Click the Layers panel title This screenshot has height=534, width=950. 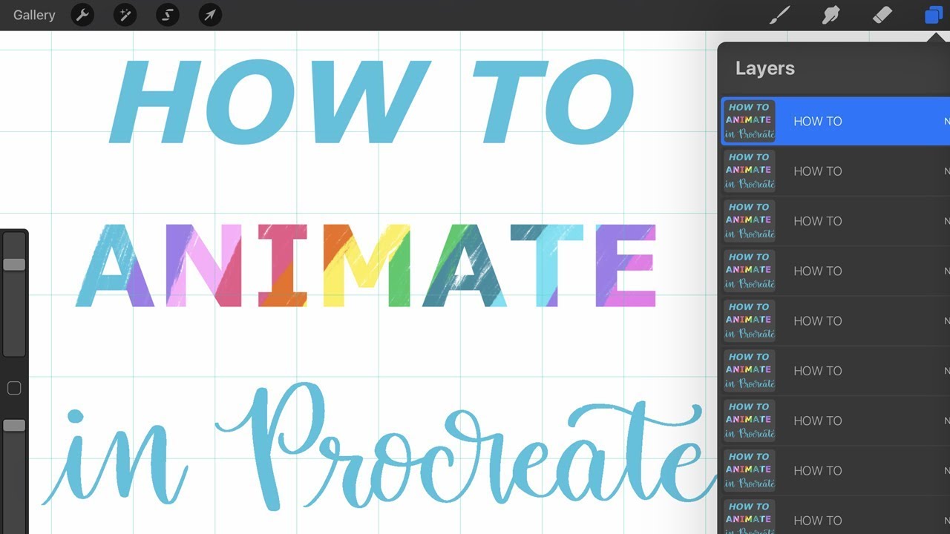pyautogui.click(x=765, y=68)
